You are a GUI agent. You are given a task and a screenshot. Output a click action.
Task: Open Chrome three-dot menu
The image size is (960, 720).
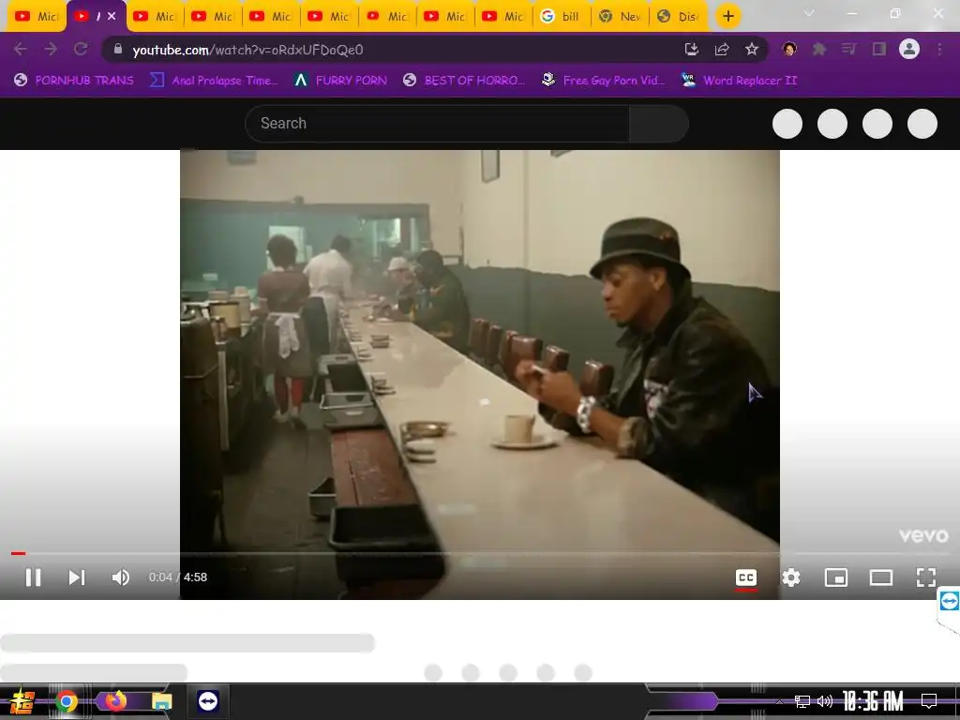[939, 49]
